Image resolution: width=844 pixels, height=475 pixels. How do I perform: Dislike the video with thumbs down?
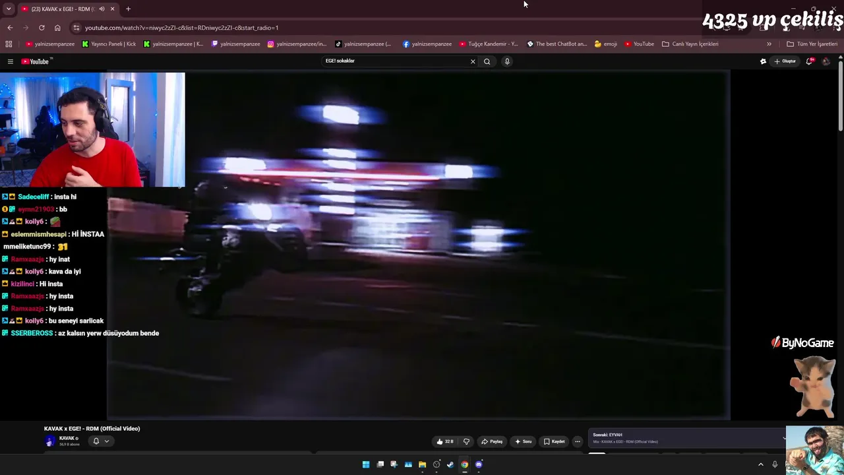tap(466, 441)
